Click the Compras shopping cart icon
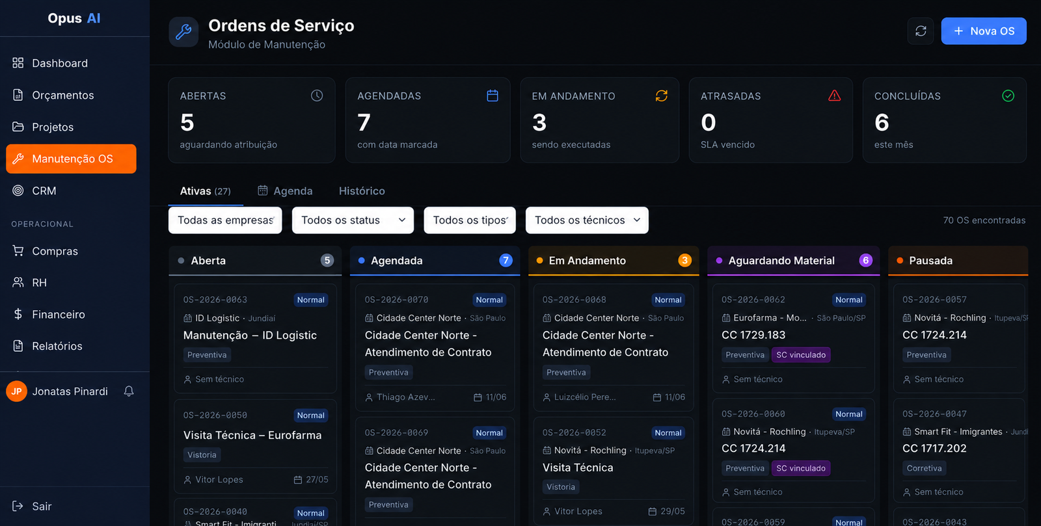Viewport: 1041px width, 526px height. (18, 251)
